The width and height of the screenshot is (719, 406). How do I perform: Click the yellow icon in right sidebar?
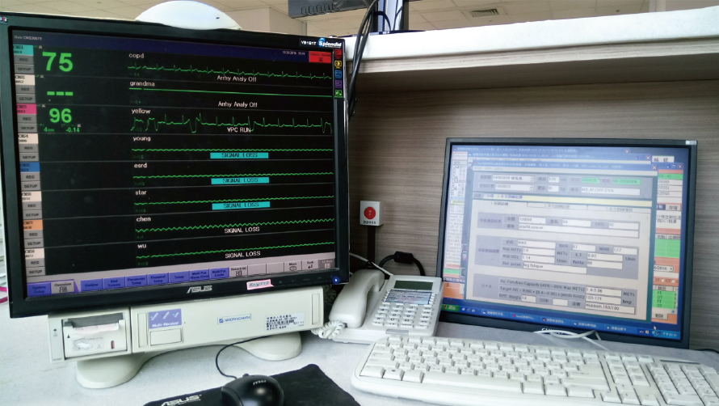(338, 62)
